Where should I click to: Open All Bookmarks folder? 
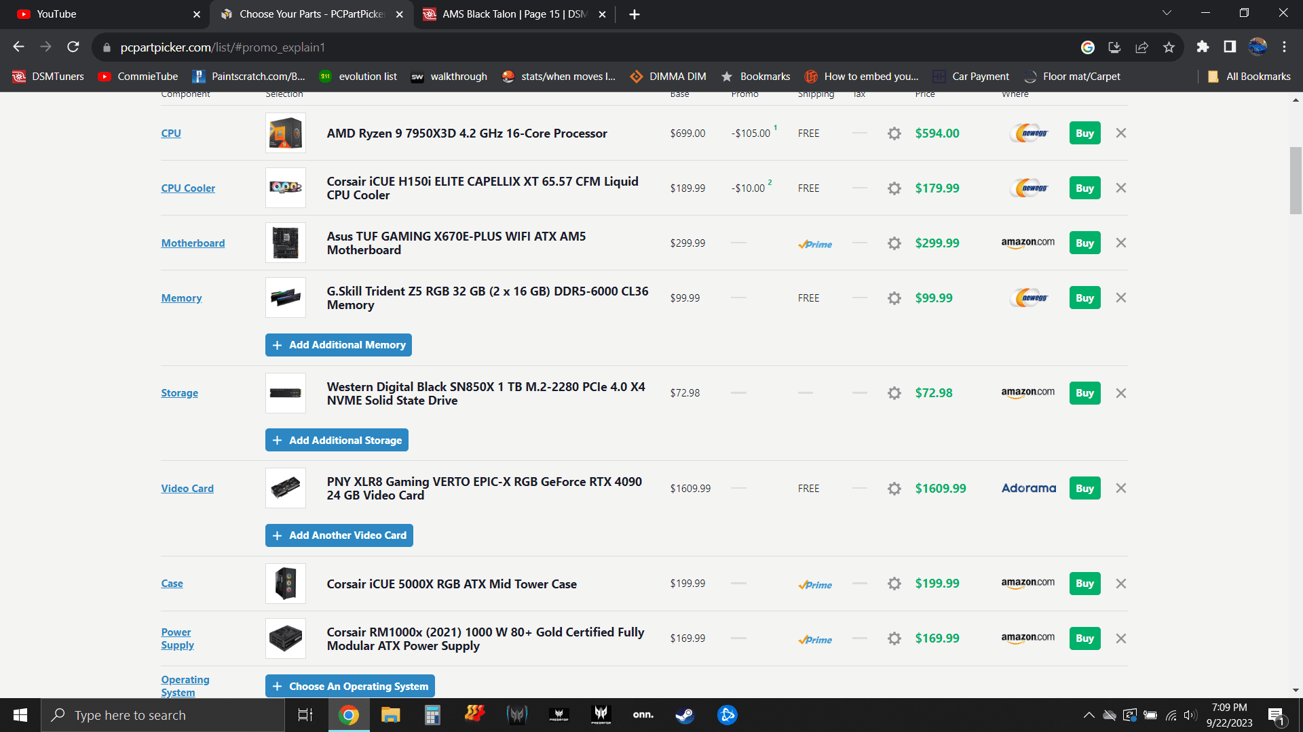click(x=1249, y=77)
